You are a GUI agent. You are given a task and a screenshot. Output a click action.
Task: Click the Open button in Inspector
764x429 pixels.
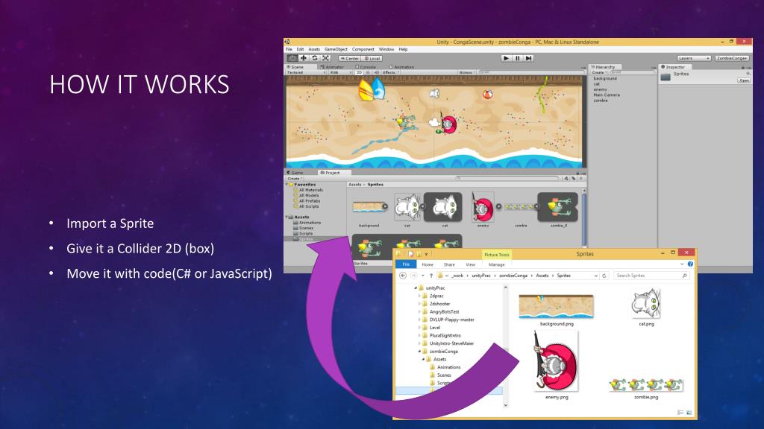(x=744, y=80)
